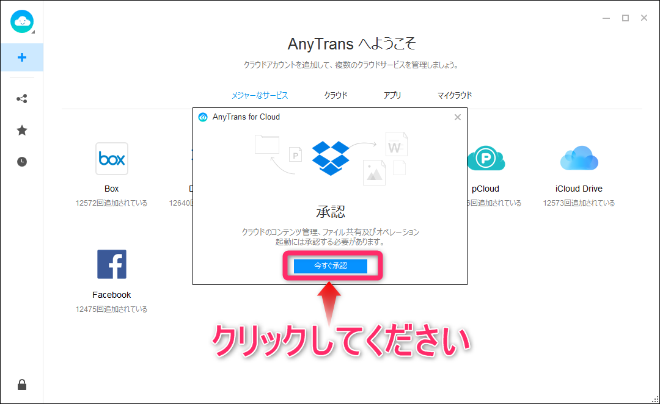Select the Box cloud service icon

click(112, 159)
